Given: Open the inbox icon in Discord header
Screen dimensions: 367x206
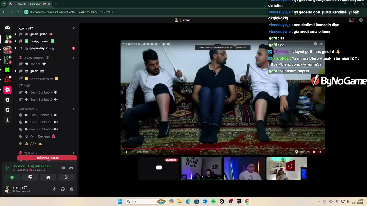Looking at the screenshot, I should tap(351, 20).
